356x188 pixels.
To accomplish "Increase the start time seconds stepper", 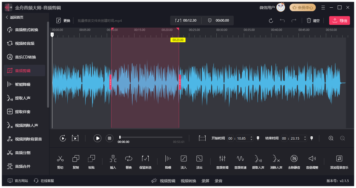I will [x=251, y=137].
